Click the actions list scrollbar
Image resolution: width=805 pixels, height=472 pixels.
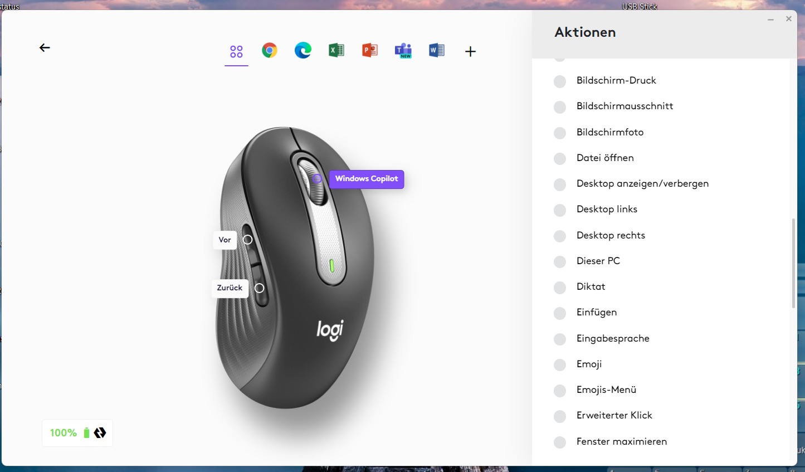tap(793, 264)
